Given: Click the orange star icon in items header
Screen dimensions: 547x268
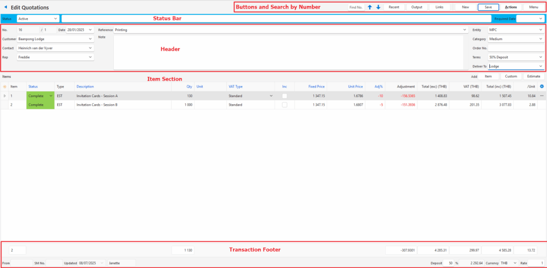Looking at the screenshot, I should [x=5, y=86].
